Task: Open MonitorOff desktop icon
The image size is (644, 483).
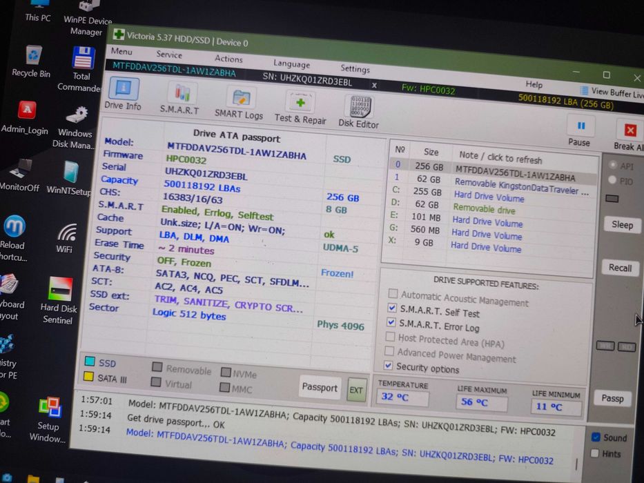Action: (21, 169)
